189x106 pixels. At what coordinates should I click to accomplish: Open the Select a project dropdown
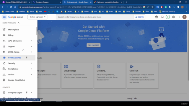tap(38, 17)
